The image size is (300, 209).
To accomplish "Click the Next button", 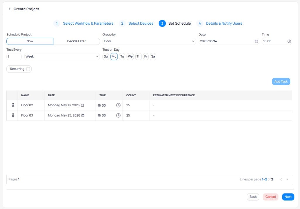I will (288, 197).
